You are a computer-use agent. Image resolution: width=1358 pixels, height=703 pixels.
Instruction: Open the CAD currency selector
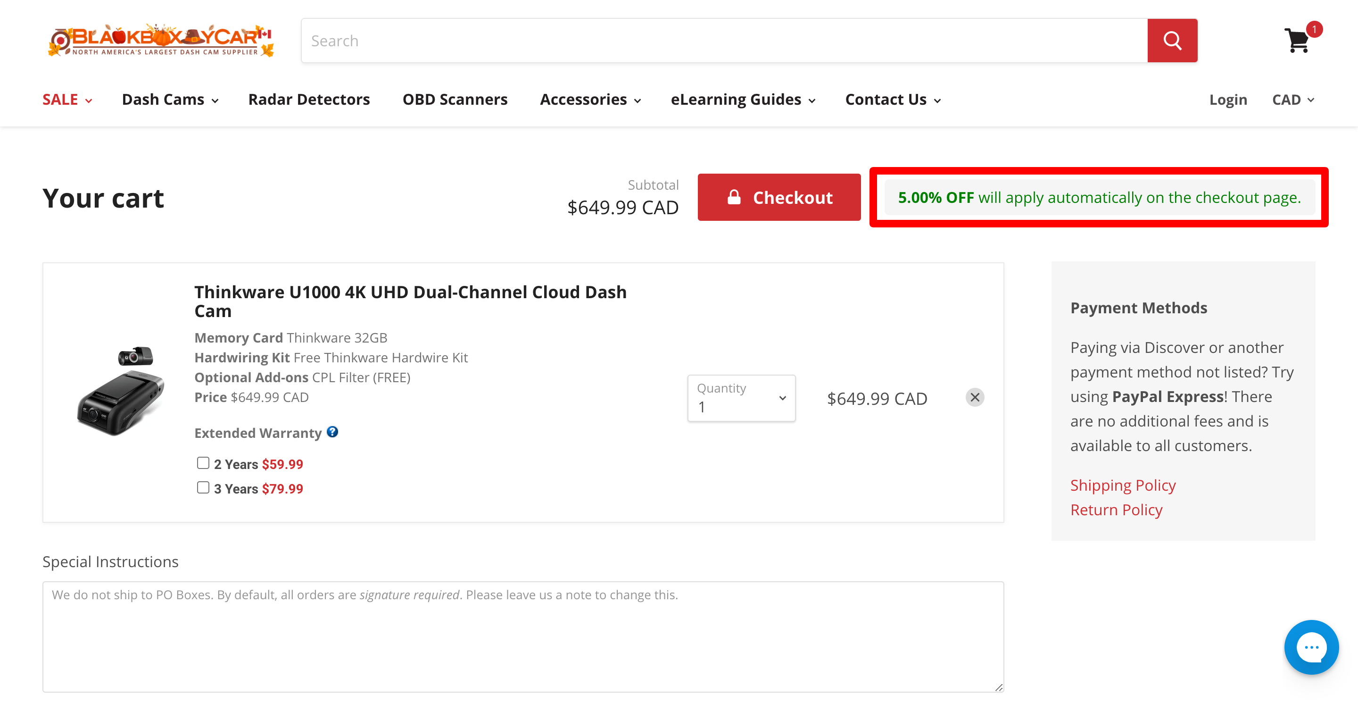click(x=1293, y=100)
